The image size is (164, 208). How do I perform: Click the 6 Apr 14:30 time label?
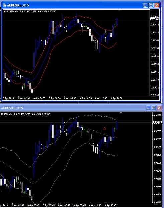pos(116,98)
